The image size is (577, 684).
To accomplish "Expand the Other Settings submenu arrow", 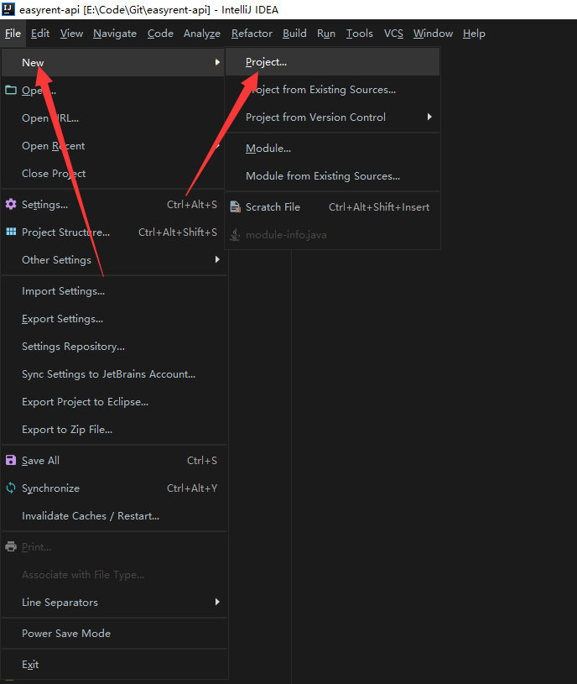I will 217,259.
